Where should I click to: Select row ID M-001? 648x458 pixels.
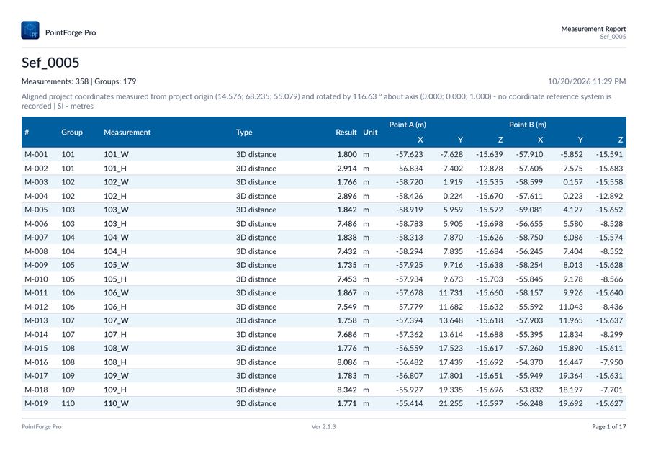pos(36,155)
